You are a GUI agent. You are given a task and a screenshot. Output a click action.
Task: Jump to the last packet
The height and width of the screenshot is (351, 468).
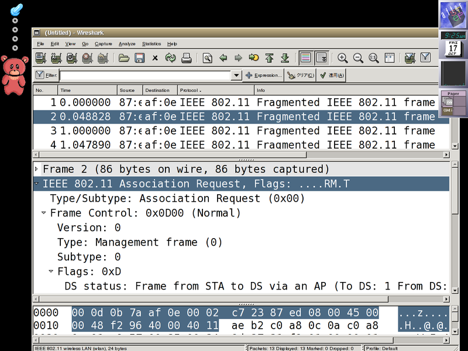tap(285, 57)
